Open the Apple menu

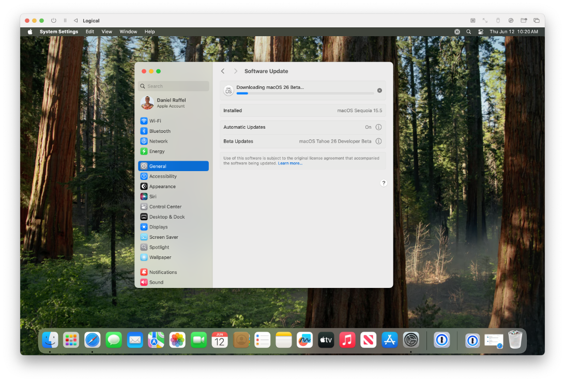(30, 32)
